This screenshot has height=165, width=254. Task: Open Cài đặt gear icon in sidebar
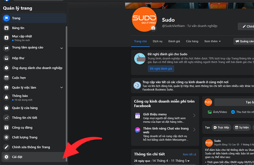click(6, 157)
